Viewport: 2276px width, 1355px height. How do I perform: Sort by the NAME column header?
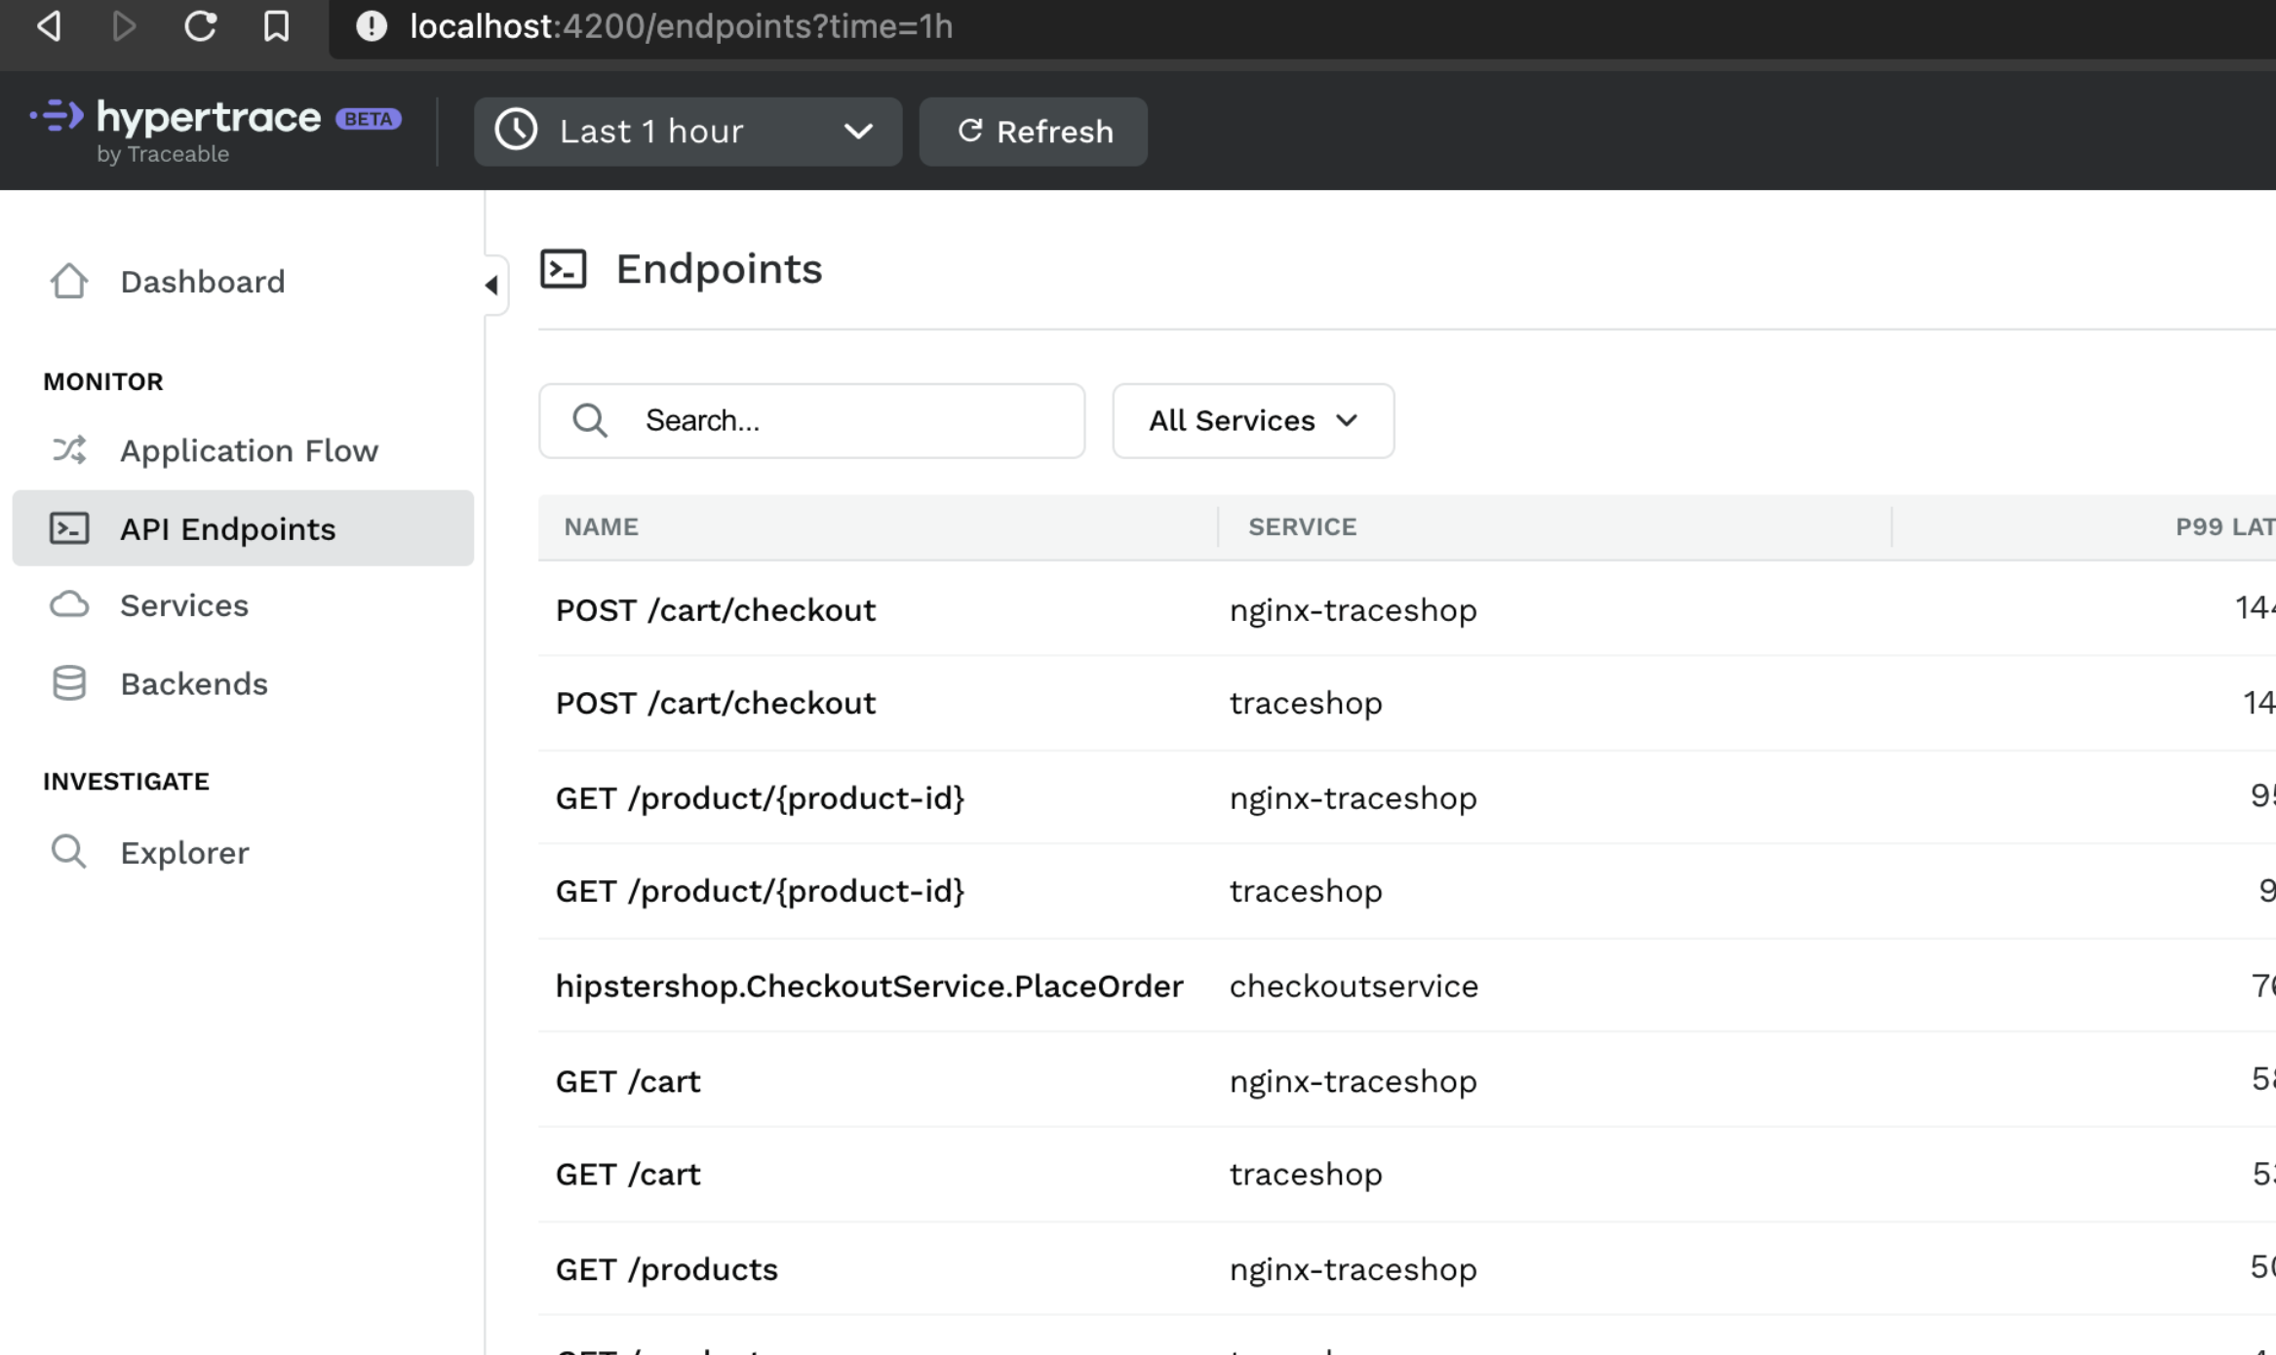(x=601, y=527)
